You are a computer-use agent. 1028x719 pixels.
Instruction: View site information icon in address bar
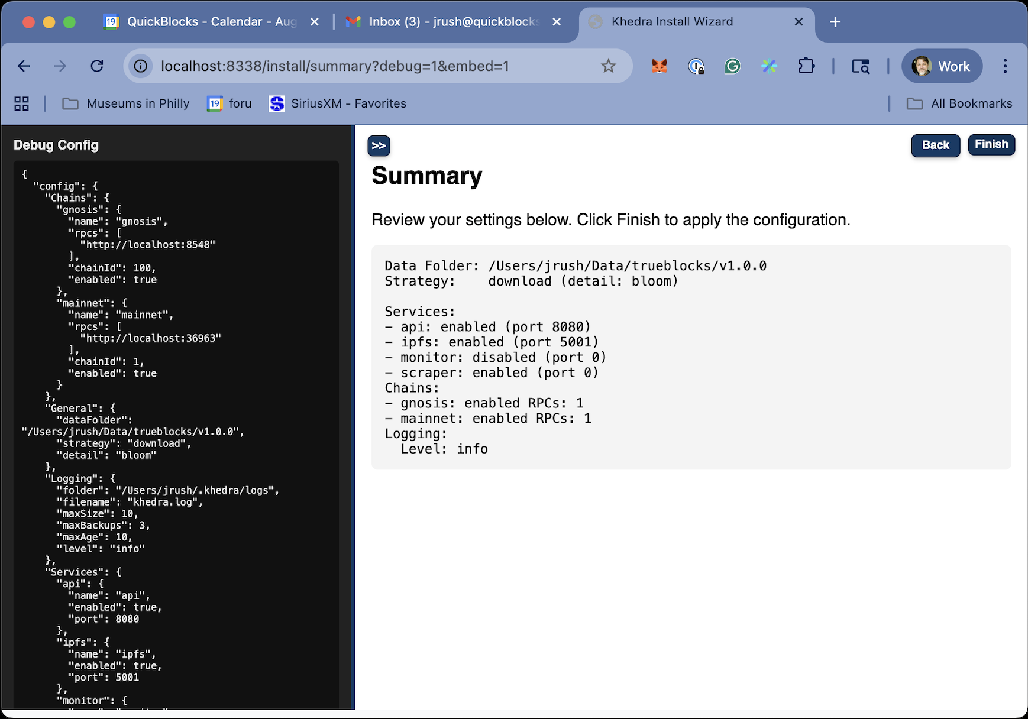[x=141, y=66]
